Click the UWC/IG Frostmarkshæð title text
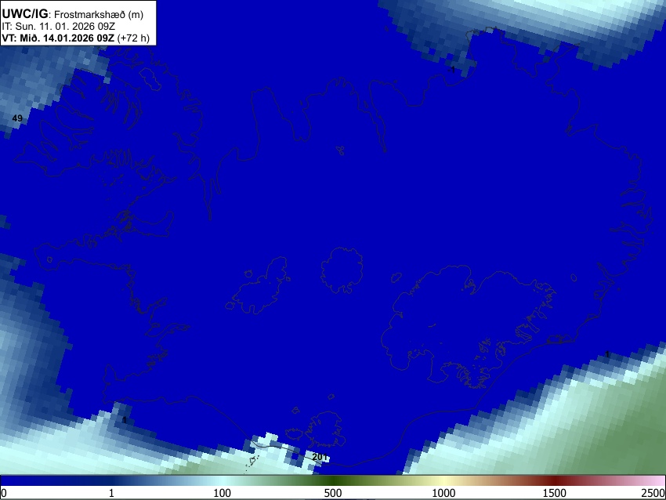The width and height of the screenshot is (666, 500). [x=73, y=14]
